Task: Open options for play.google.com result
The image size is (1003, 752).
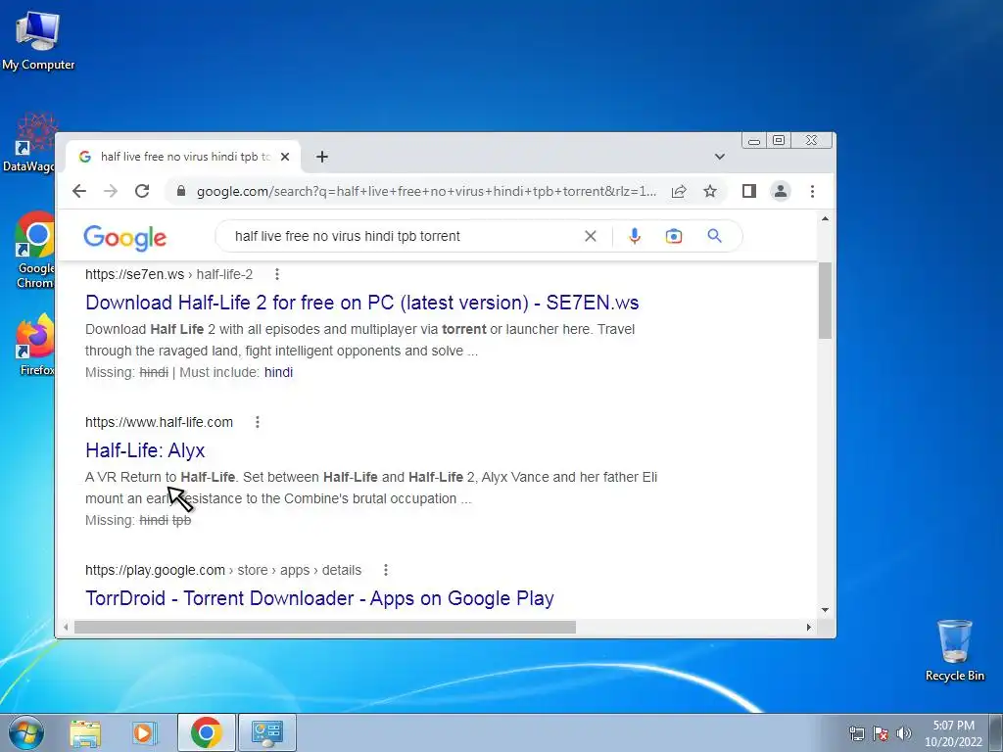Action: click(386, 570)
